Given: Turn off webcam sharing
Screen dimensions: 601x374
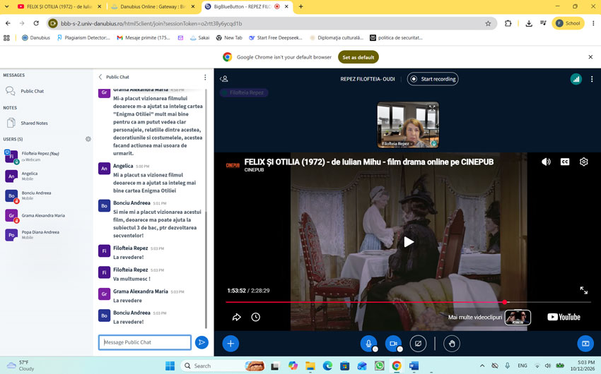Looking at the screenshot, I should pos(393,344).
